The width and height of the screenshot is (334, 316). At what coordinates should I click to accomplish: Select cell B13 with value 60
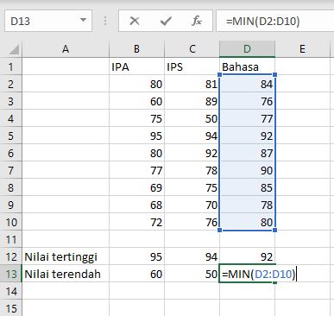pyautogui.click(x=136, y=274)
